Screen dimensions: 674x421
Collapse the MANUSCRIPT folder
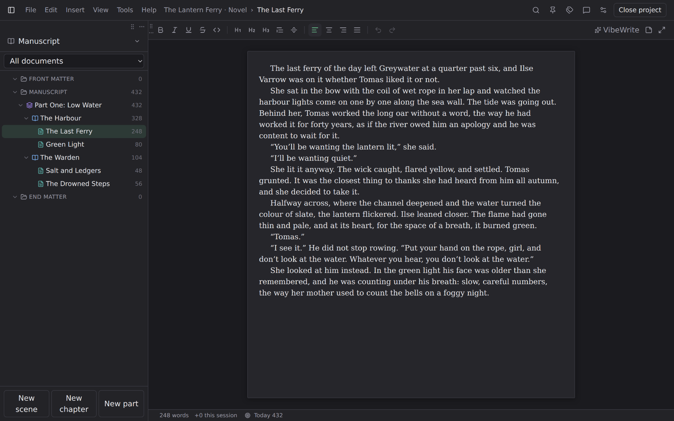pos(15,92)
